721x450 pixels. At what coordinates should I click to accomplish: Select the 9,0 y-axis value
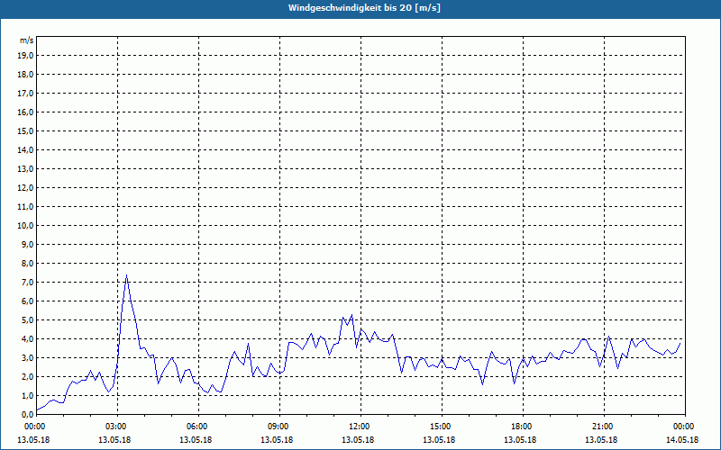pos(27,244)
